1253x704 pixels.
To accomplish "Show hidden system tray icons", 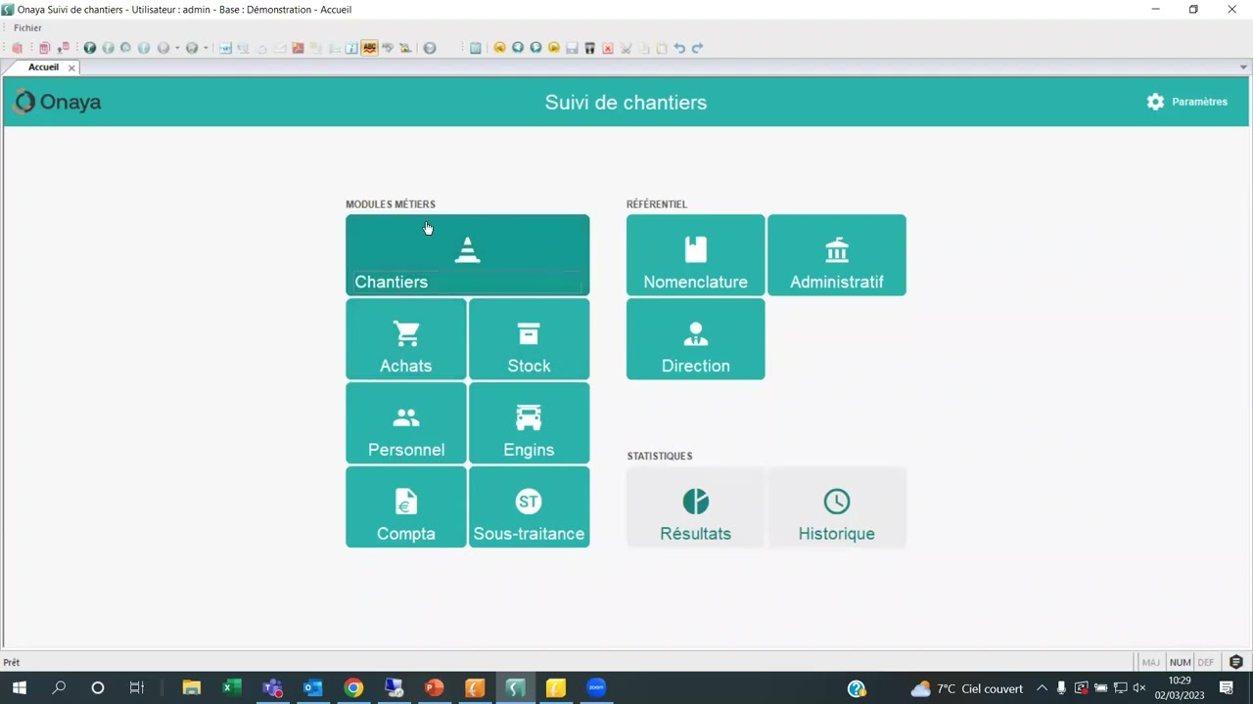I will tap(1042, 688).
